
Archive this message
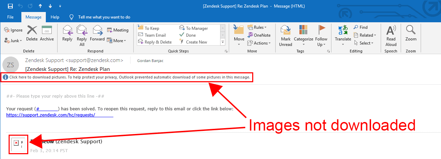click(47, 34)
